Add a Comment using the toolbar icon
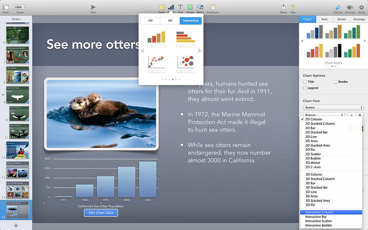 click(213, 7)
